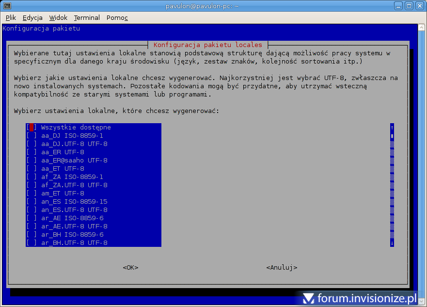Check the ar_BH ISO-8859-6 locale box
Image resolution: width=427 pixels, height=307 pixels.
tap(32, 234)
